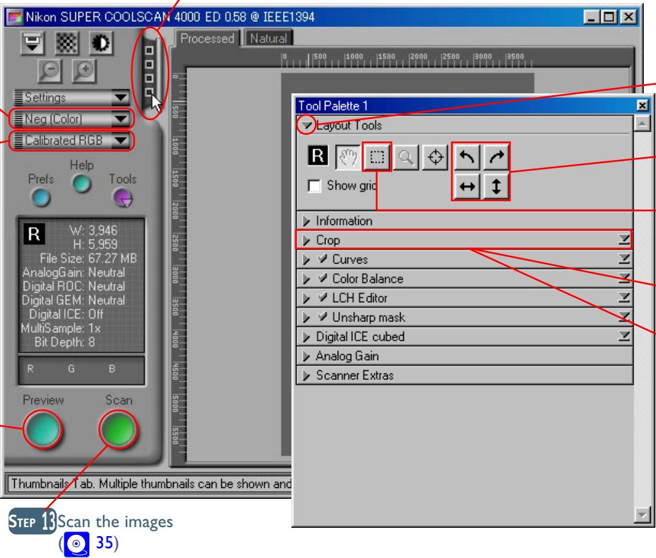Click the thumbnail grid icon
The width and height of the screenshot is (656, 558).
pyautogui.click(x=66, y=42)
